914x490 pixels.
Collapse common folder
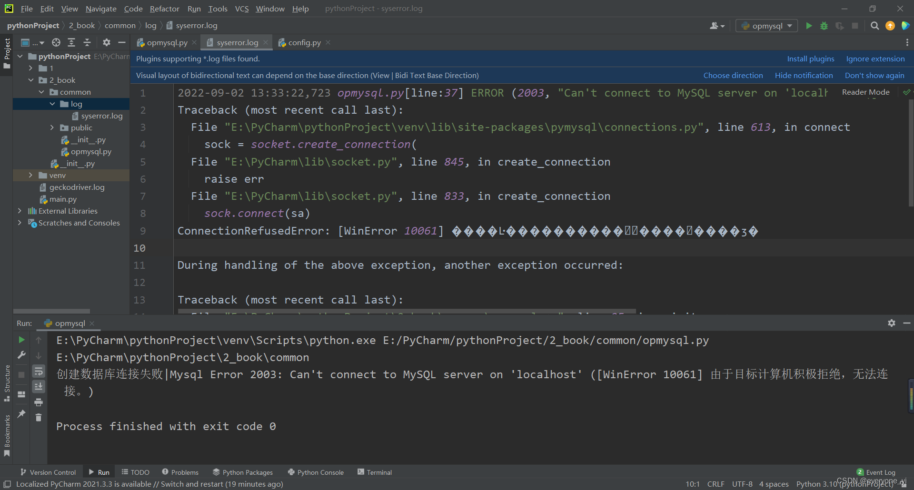click(x=41, y=92)
